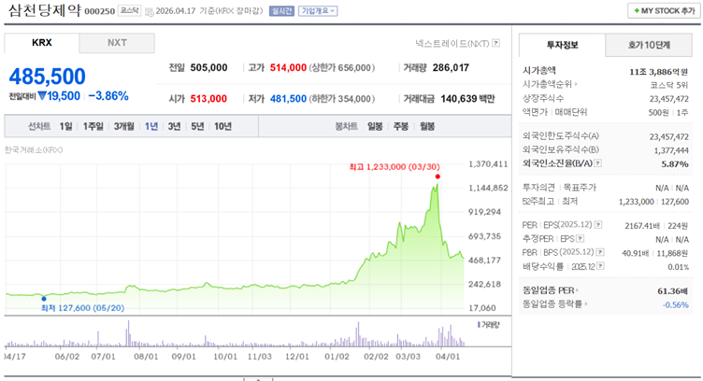
Task: Click the 거래량 value 286,017
Action: click(451, 67)
